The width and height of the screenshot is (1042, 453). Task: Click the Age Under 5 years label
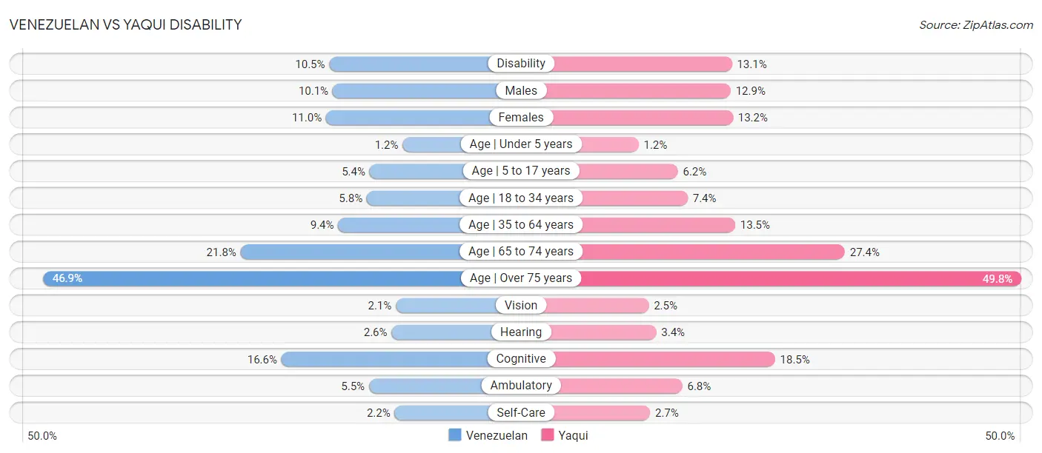tap(521, 144)
